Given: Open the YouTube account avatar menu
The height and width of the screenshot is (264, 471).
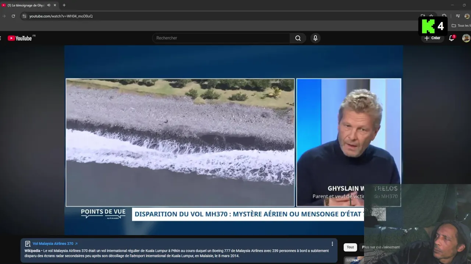Looking at the screenshot, I should pos(466,38).
